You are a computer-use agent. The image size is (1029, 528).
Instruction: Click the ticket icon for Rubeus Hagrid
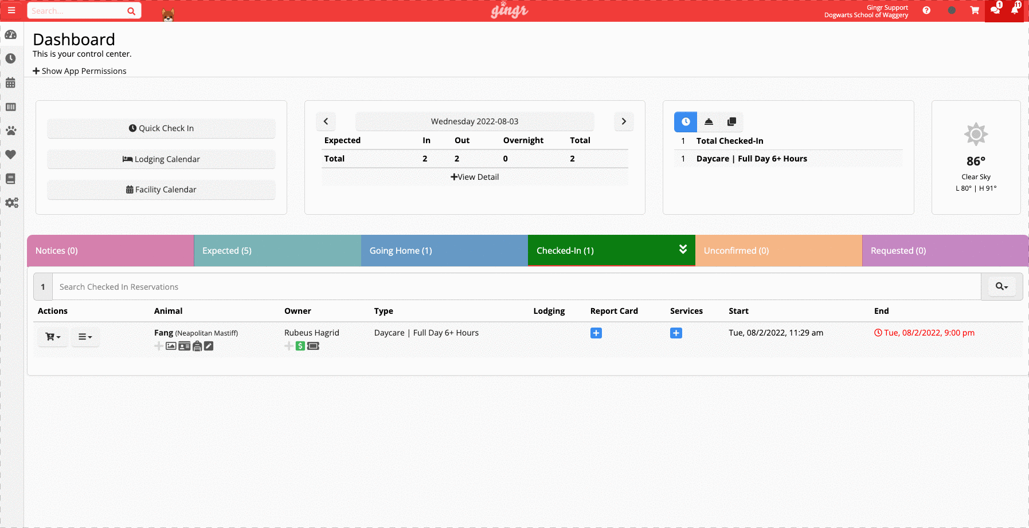pyautogui.click(x=313, y=346)
